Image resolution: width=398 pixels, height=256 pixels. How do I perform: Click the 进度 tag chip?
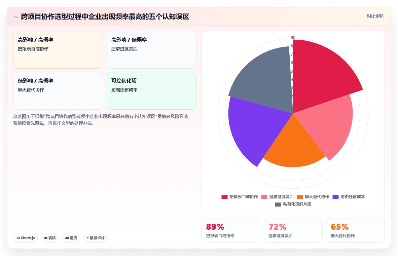(x=71, y=238)
